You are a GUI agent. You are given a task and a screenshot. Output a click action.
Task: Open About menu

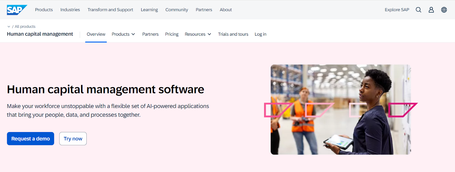click(226, 10)
